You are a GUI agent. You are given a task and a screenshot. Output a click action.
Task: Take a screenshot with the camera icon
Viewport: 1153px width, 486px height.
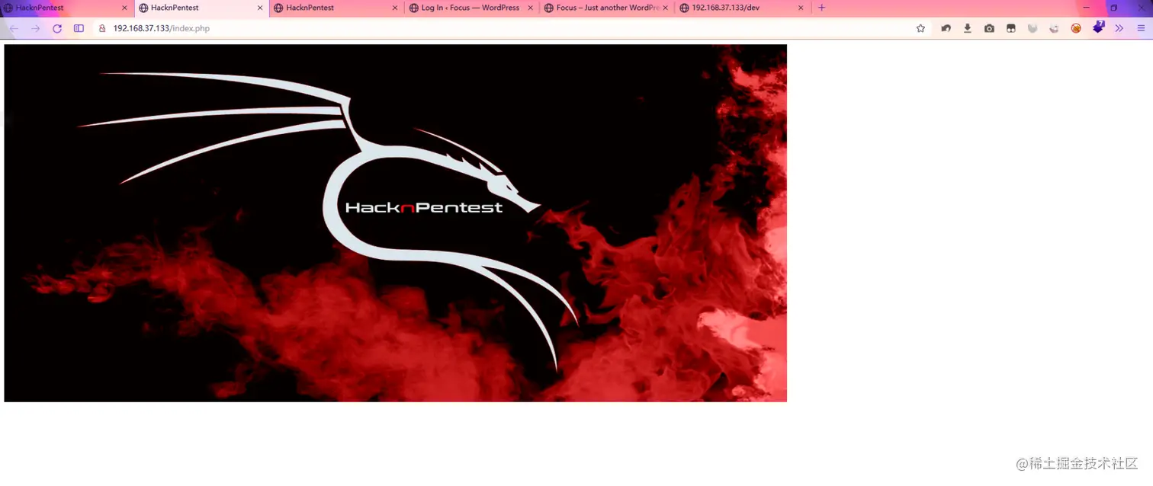pos(989,28)
